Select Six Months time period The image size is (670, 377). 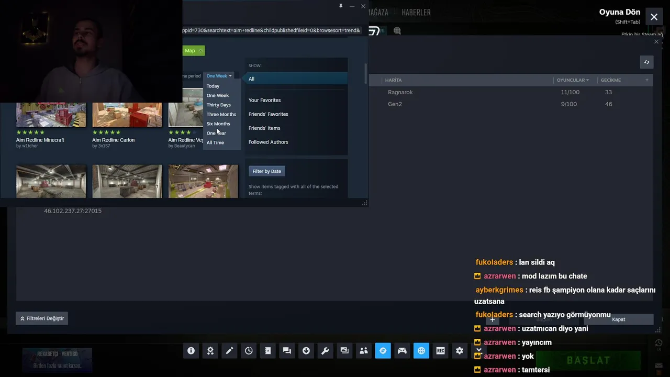point(218,124)
